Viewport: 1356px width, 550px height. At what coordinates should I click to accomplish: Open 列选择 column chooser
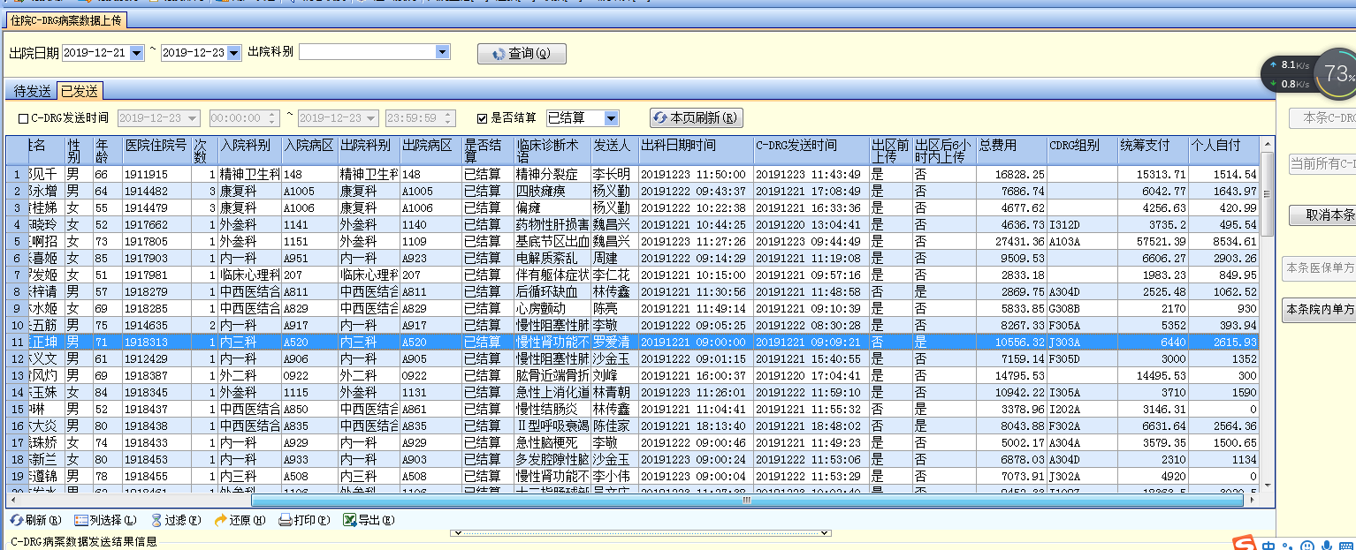[x=105, y=521]
